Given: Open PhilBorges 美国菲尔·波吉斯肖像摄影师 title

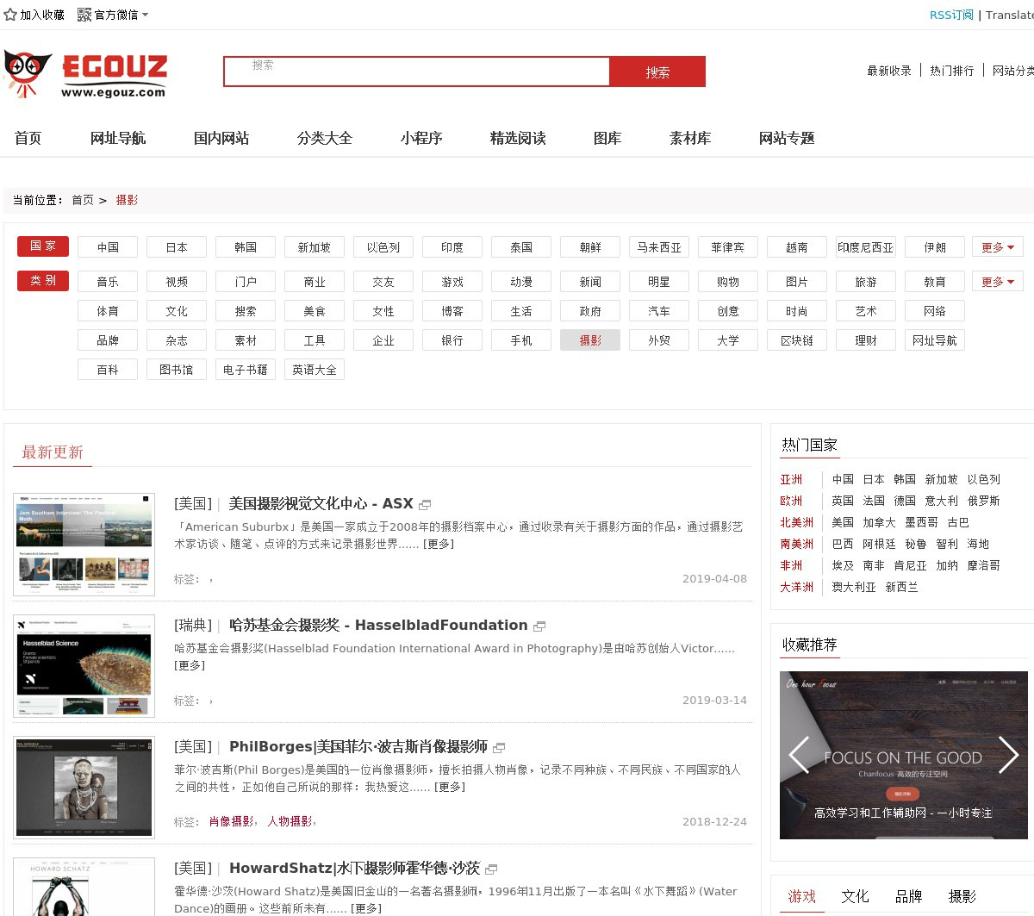Looking at the screenshot, I should (x=358, y=746).
